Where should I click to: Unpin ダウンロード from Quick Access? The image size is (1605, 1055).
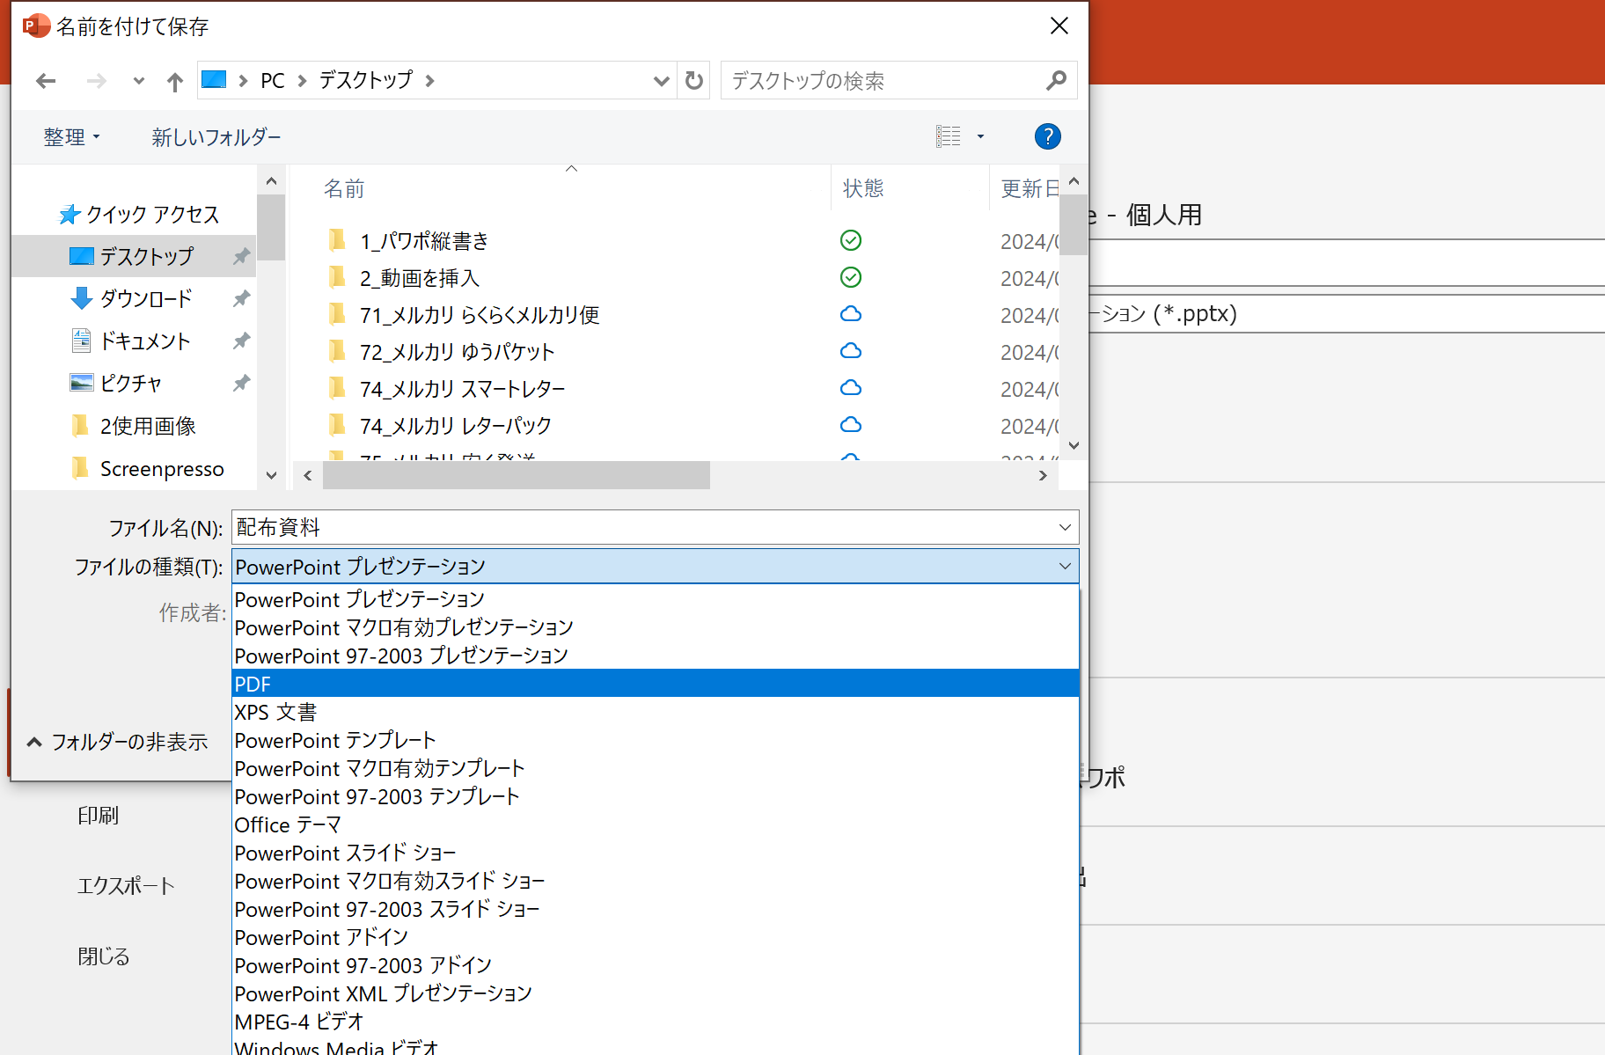[x=240, y=298]
